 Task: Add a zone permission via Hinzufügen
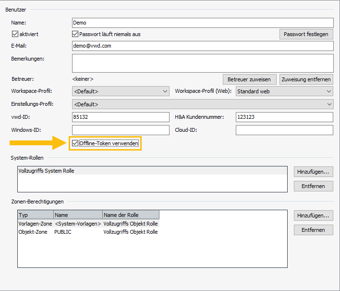313,215
